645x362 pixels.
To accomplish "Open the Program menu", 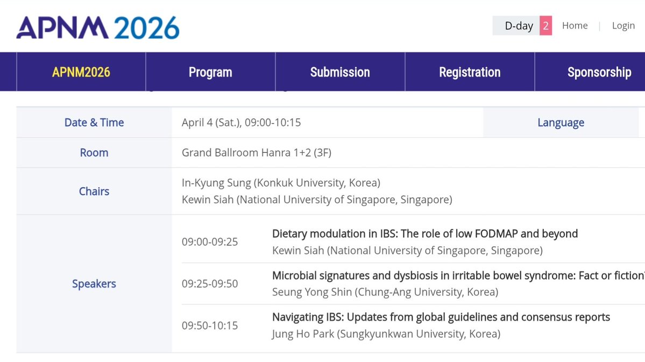I will (x=210, y=72).
